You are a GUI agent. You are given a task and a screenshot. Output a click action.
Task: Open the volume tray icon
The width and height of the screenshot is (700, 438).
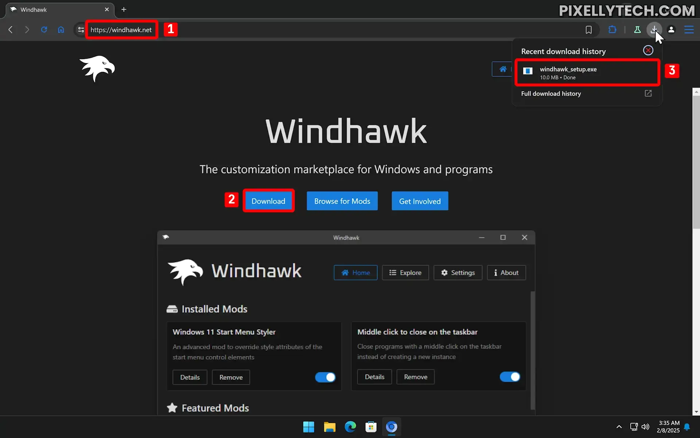coord(645,427)
